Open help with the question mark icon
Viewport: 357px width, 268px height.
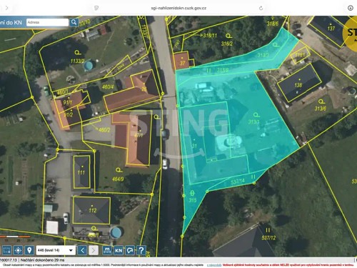click(141, 250)
